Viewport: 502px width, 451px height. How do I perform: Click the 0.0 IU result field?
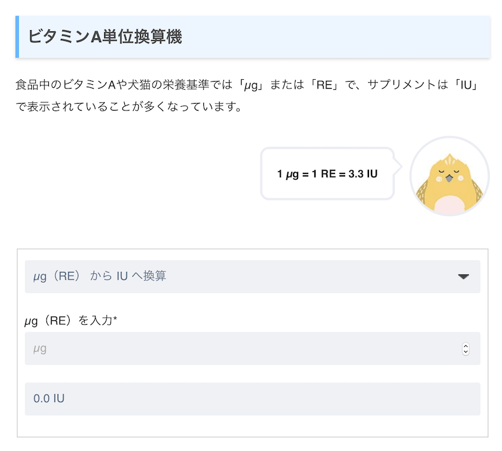[x=252, y=399]
